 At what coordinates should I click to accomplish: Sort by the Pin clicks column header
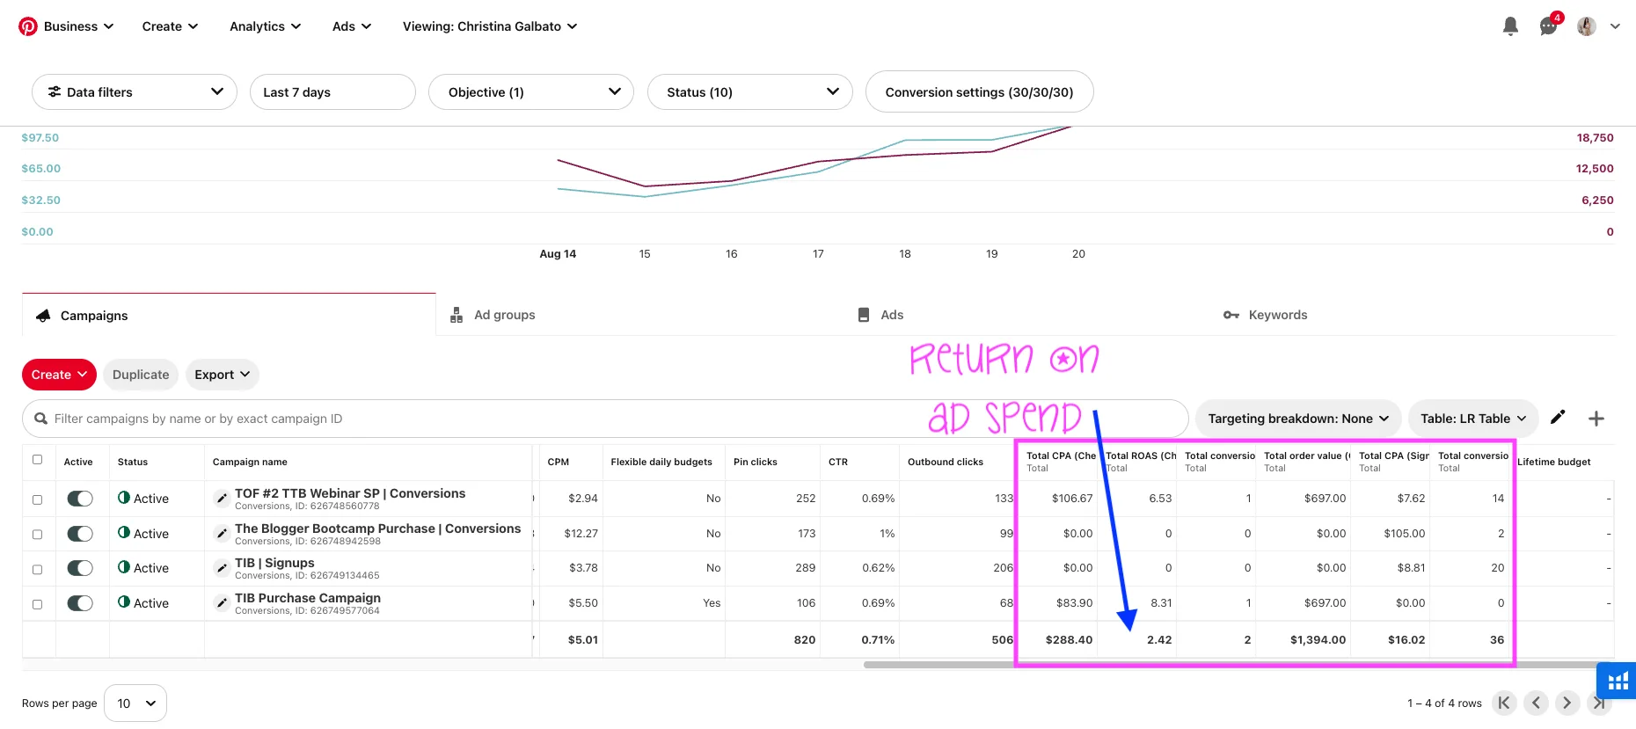click(x=756, y=462)
